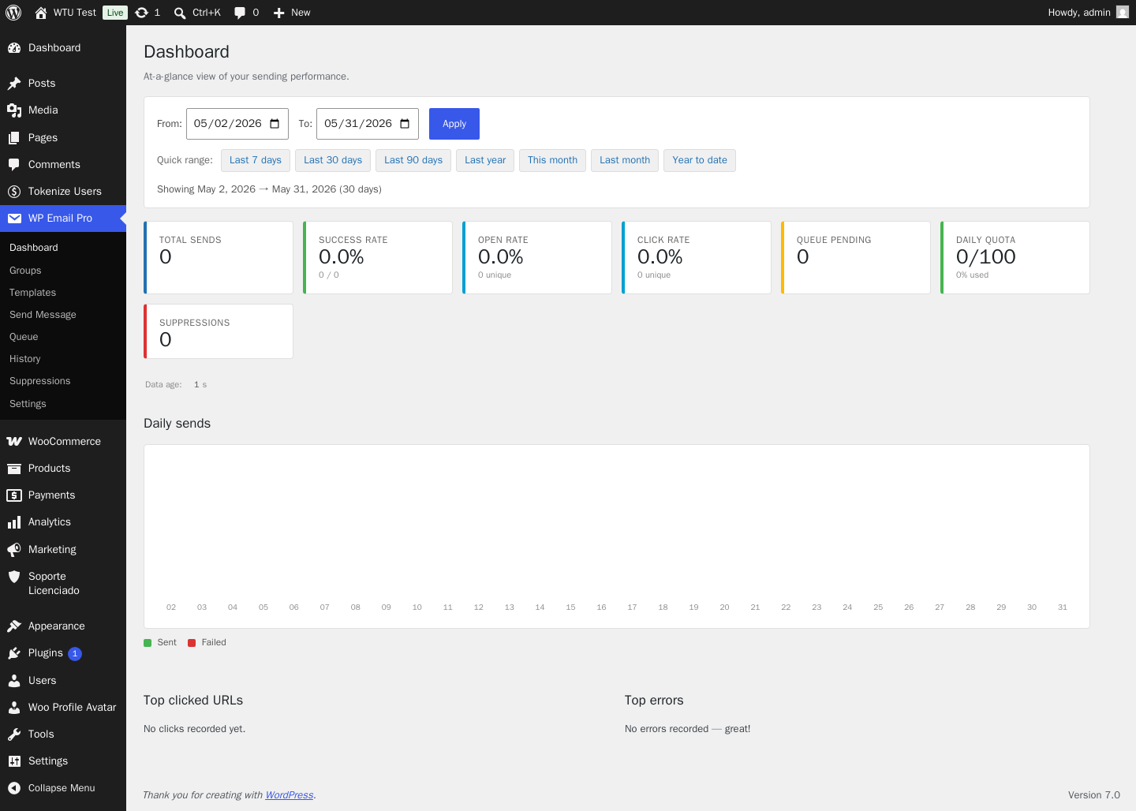The image size is (1136, 811).
Task: Click 'Howdy, admin' text
Action: click(x=1079, y=13)
